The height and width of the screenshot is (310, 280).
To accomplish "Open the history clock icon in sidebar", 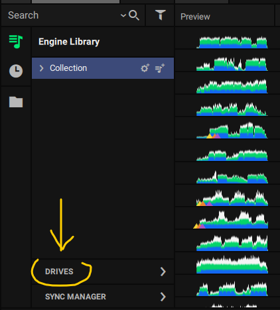I will click(x=16, y=71).
